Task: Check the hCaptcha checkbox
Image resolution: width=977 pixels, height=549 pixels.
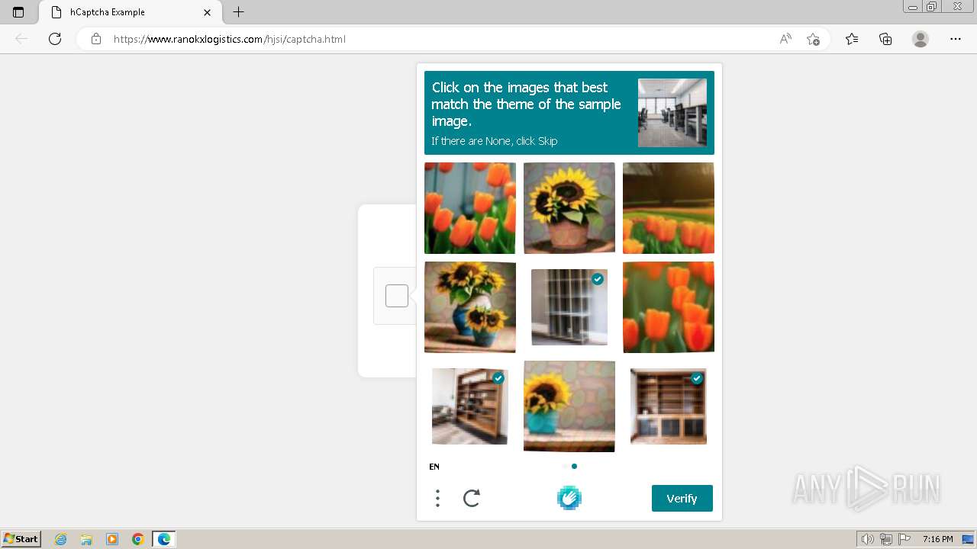Action: pyautogui.click(x=397, y=296)
